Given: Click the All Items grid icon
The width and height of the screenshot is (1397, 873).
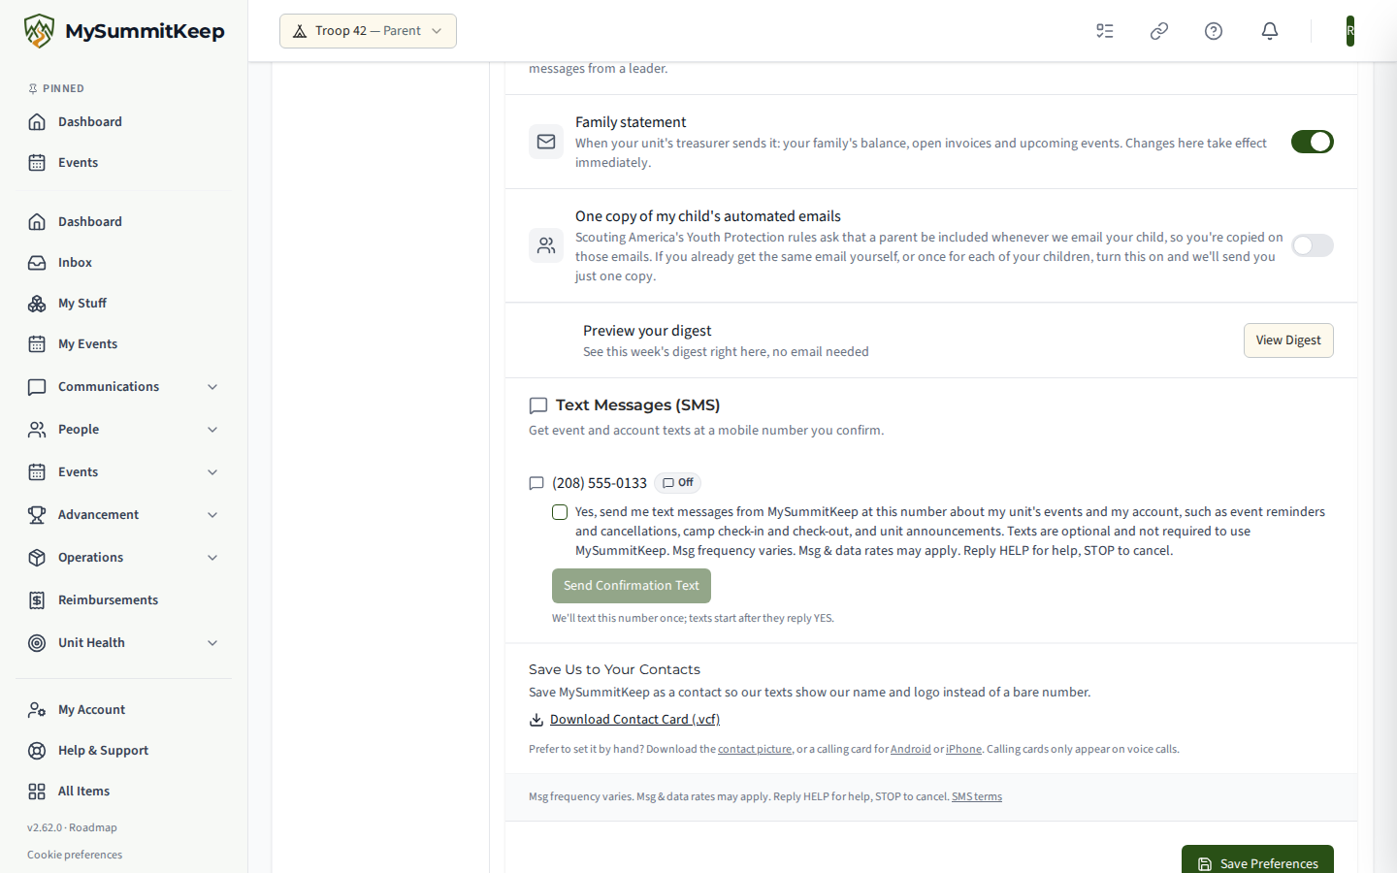Looking at the screenshot, I should click(37, 792).
